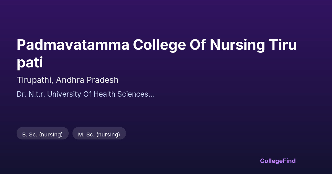This screenshot has height=174, width=332.
Task: Open the Dr. N.t.r. University Of Health Sciences link
Action: 85,94
